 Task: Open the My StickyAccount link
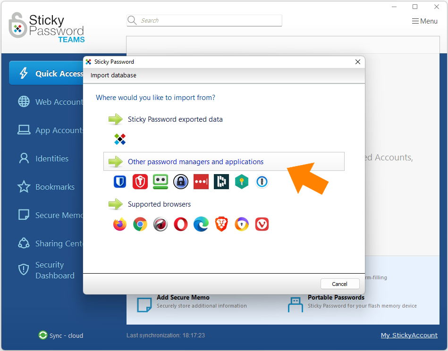tap(409, 335)
